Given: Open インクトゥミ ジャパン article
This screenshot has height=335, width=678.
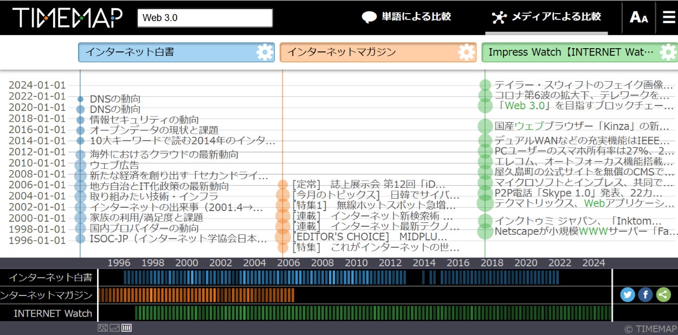Looking at the screenshot, I should tap(578, 221).
